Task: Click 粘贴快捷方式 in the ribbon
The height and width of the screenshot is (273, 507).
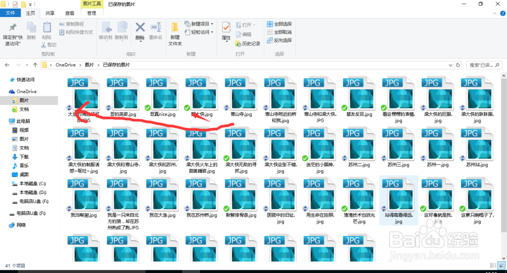Action: click(x=76, y=32)
